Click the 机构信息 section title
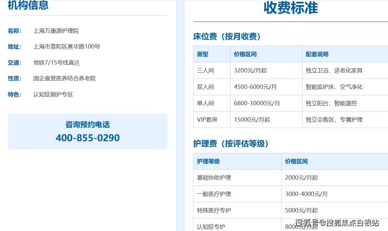Image resolution: width=388 pixels, height=231 pixels. 28,5
